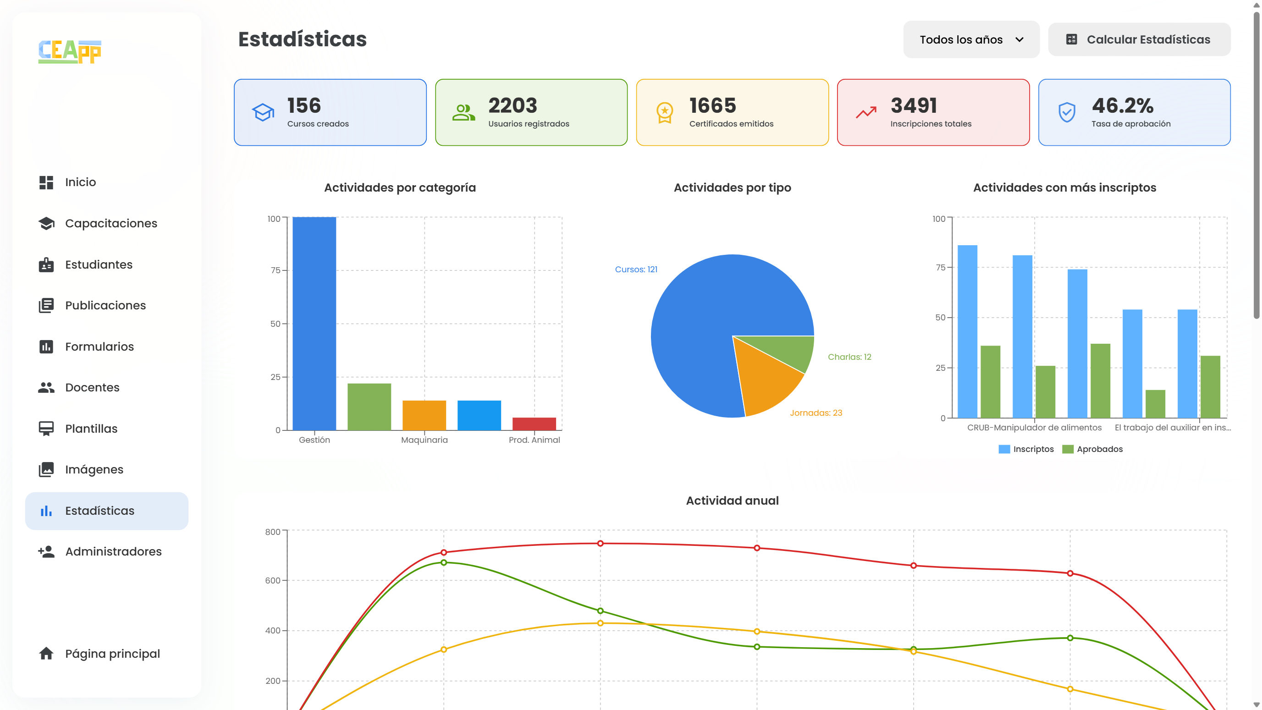
Task: Click the Estudiantes badge icon
Action: tap(46, 264)
